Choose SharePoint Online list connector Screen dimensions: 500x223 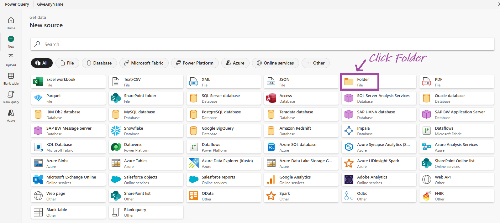pos(457,163)
